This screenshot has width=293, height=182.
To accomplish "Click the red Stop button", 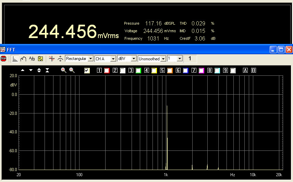I will 4,59.
